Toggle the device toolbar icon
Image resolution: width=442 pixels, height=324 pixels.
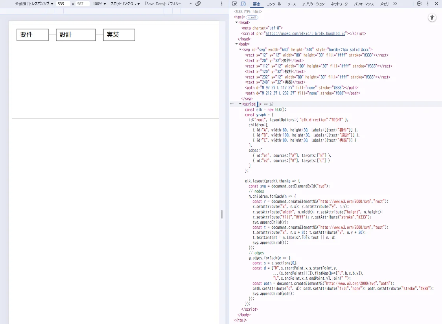tap(243, 4)
